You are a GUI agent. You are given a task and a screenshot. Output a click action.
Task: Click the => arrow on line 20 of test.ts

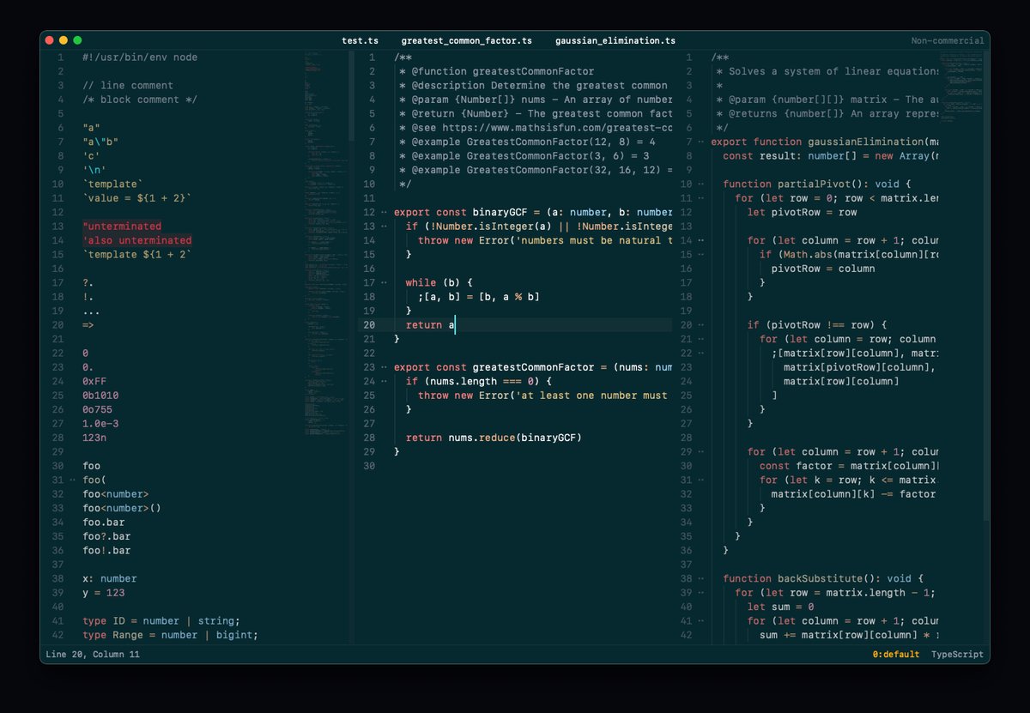pos(88,325)
